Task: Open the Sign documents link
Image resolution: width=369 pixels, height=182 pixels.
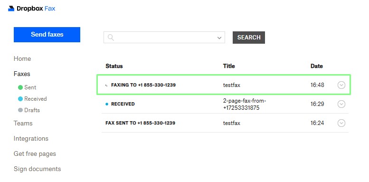Action: 37,169
